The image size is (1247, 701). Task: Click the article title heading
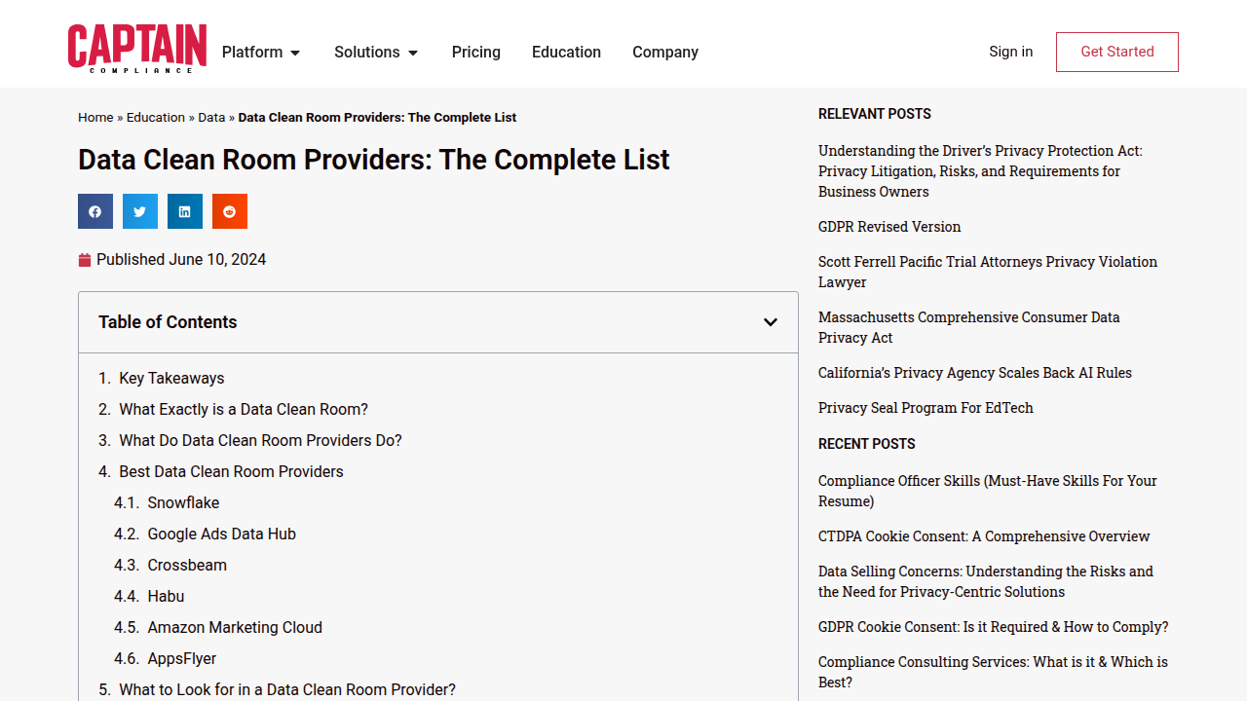coord(374,160)
